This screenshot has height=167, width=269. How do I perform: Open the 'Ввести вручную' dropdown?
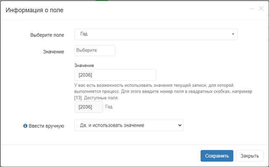click(129, 125)
